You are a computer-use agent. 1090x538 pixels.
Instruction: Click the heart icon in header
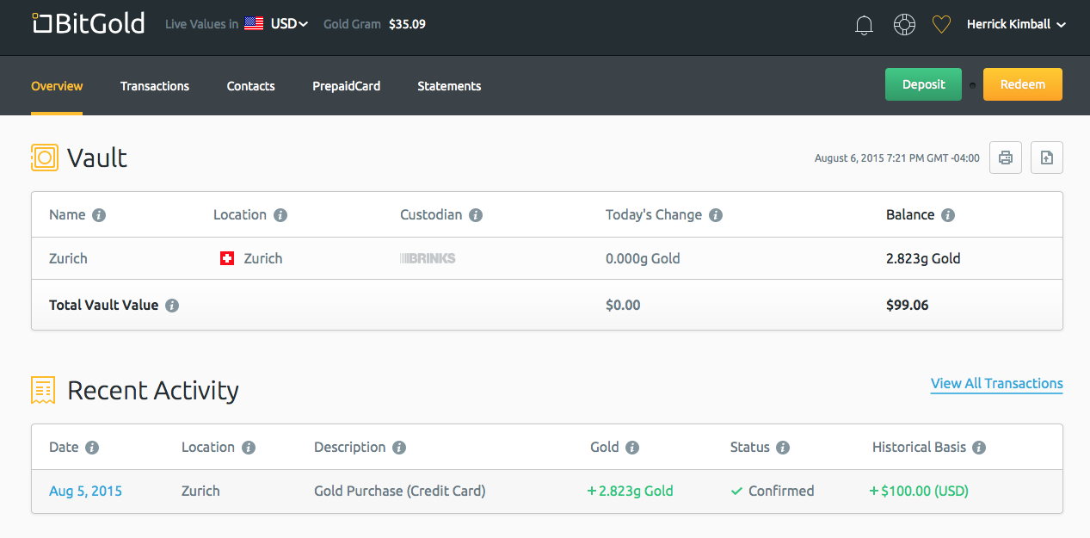coord(941,25)
